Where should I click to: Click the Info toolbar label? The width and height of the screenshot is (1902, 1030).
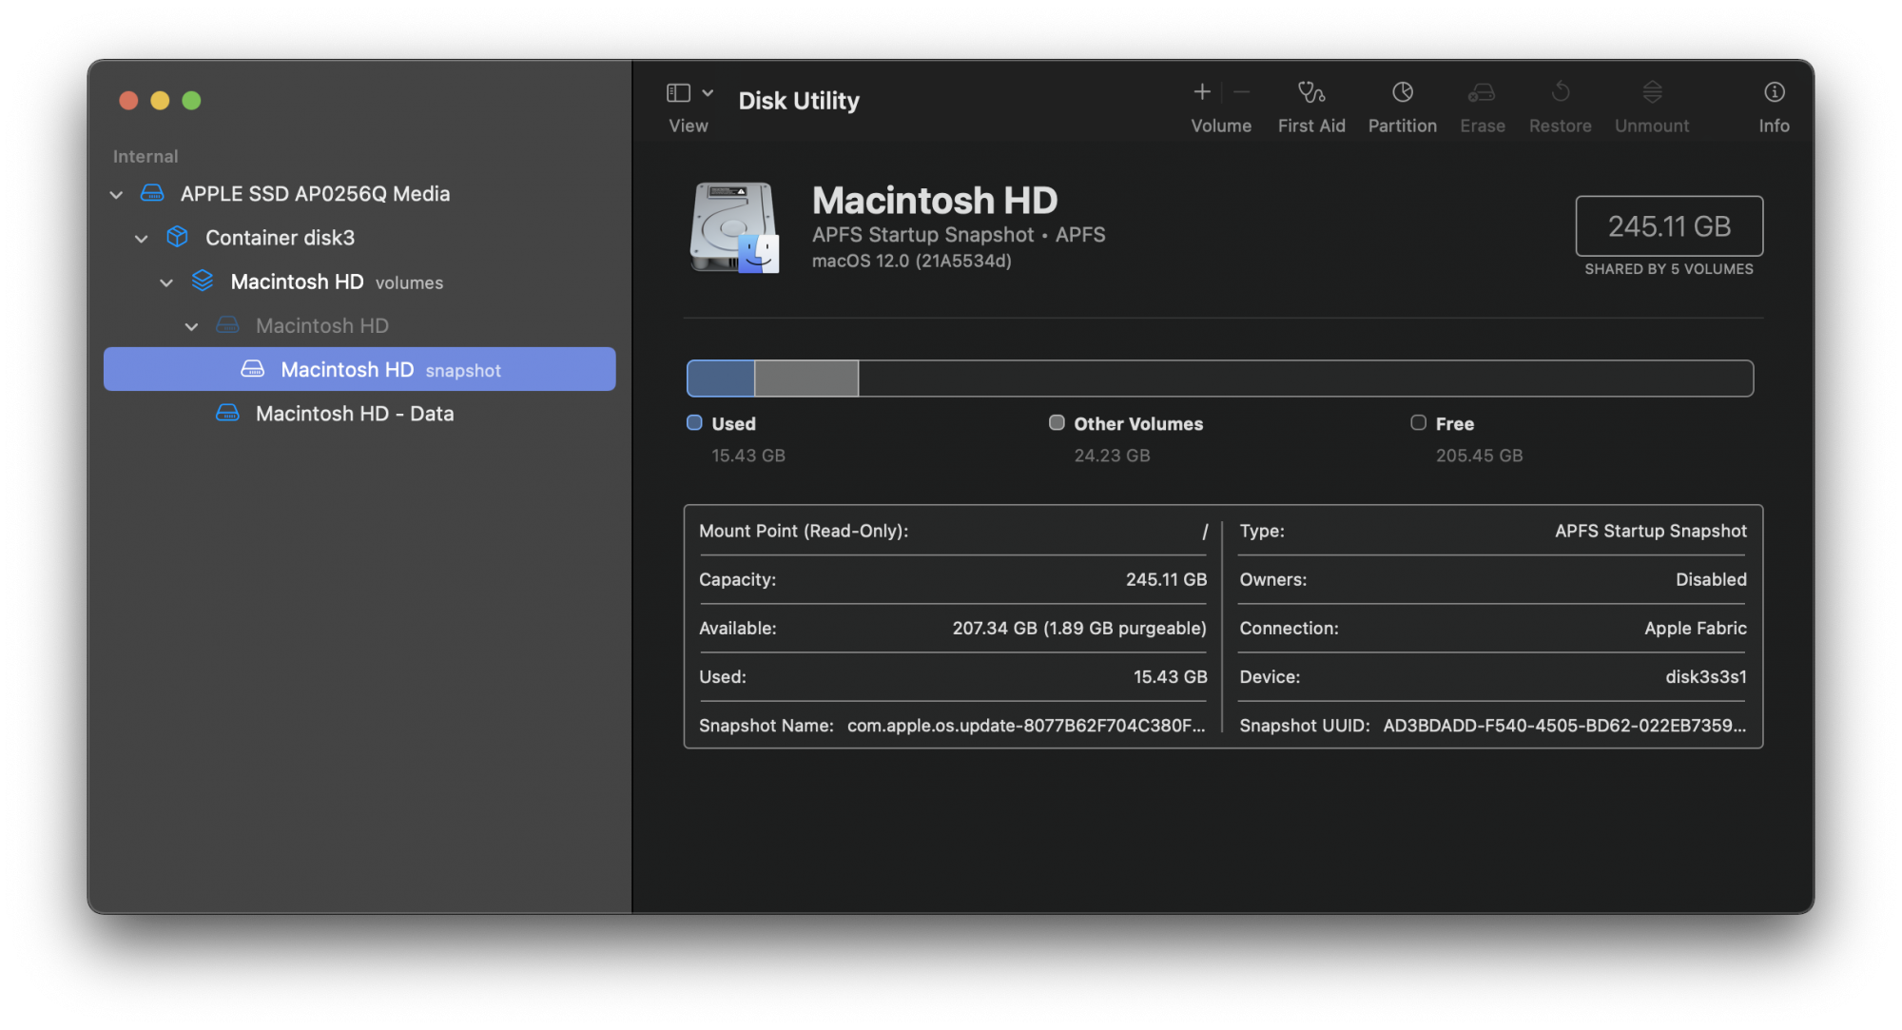[1774, 126]
